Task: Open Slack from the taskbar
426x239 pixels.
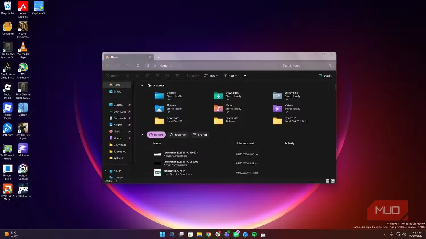Action: click(218, 234)
